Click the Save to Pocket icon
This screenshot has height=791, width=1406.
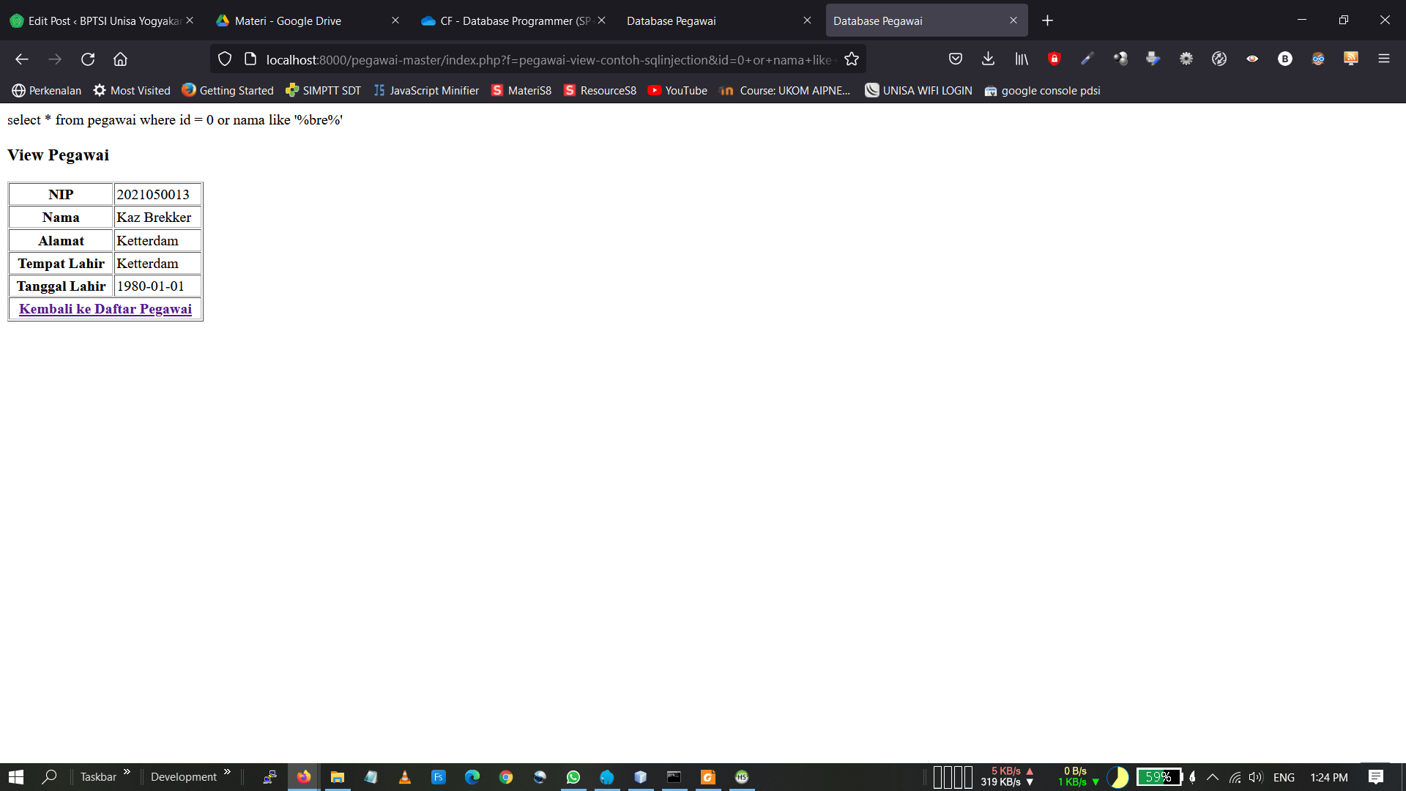[955, 59]
